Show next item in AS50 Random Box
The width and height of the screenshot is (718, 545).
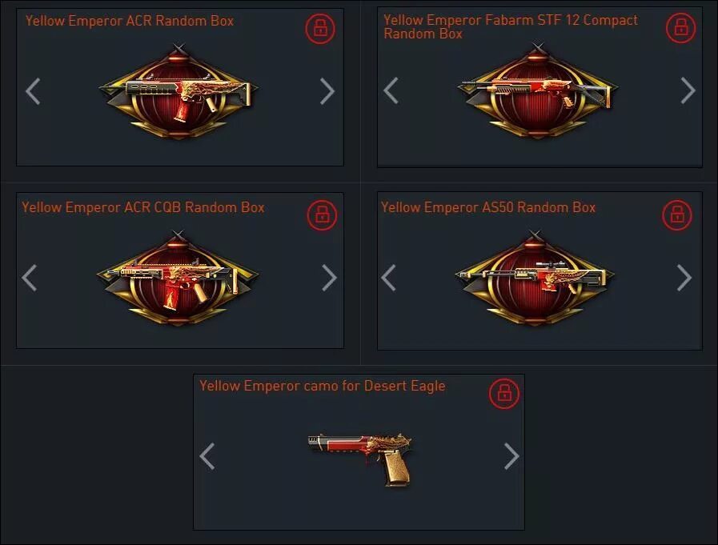pyautogui.click(x=684, y=278)
